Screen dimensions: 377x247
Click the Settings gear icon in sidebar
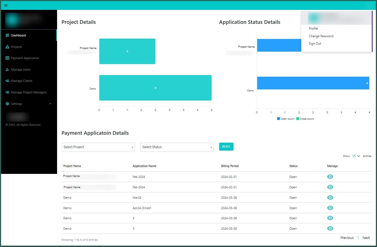click(x=7, y=104)
